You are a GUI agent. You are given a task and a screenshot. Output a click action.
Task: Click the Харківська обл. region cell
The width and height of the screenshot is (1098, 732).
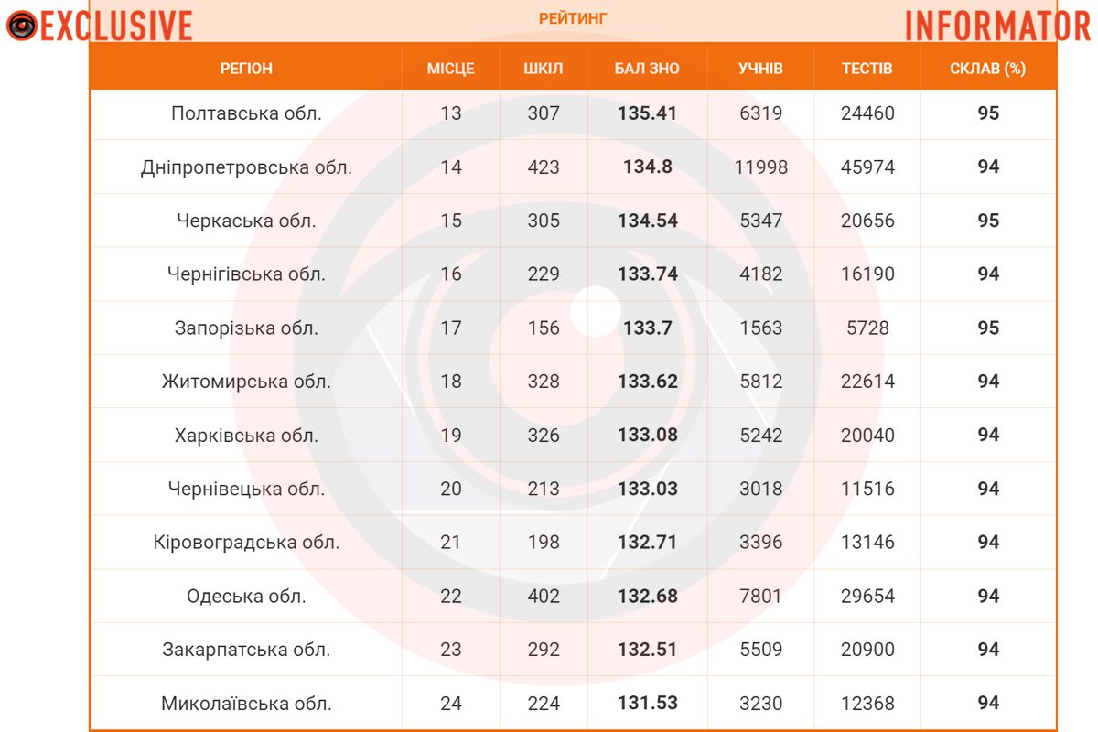pyautogui.click(x=246, y=435)
